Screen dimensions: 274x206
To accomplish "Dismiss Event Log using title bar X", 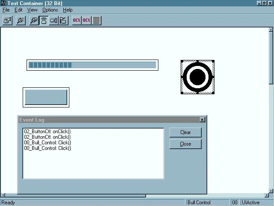I will click(202, 120).
